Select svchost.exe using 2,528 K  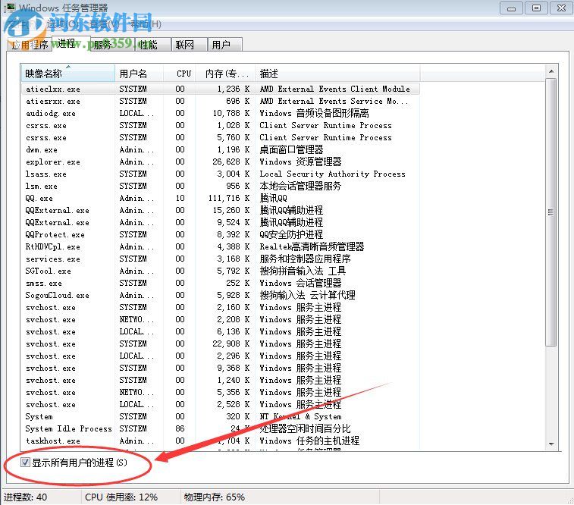[x=221, y=404]
